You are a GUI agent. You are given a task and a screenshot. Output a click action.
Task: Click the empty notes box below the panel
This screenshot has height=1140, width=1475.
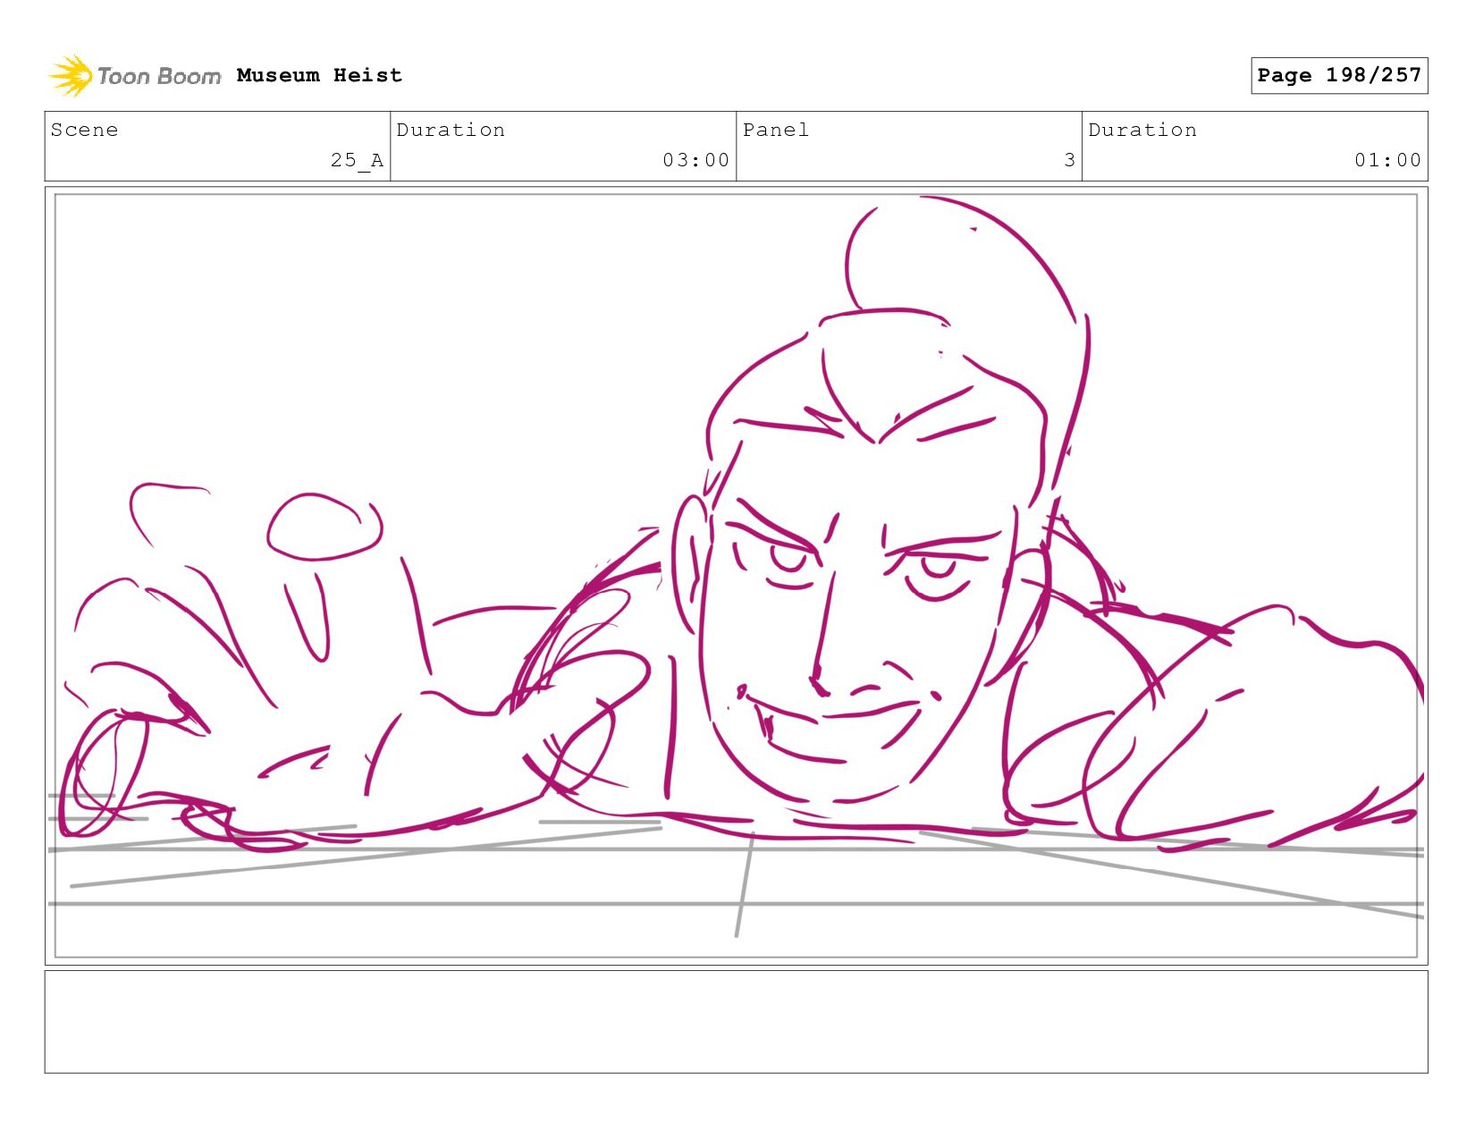click(x=736, y=1022)
